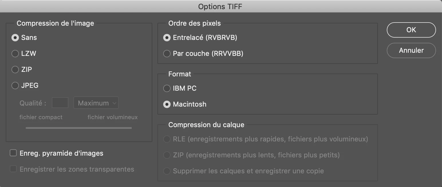The image size is (442, 187).
Task: Open the Maximum quality dropdown
Action: pos(96,103)
